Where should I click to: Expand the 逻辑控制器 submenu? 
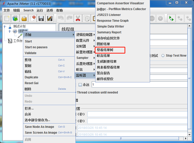(85, 35)
